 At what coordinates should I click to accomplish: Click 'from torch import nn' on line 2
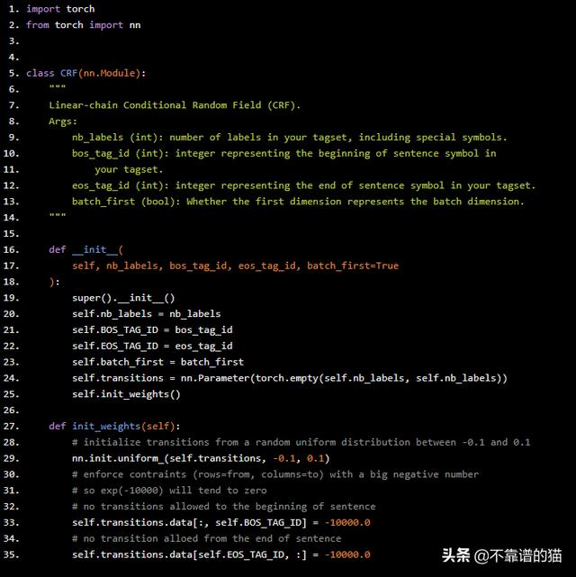(x=83, y=24)
